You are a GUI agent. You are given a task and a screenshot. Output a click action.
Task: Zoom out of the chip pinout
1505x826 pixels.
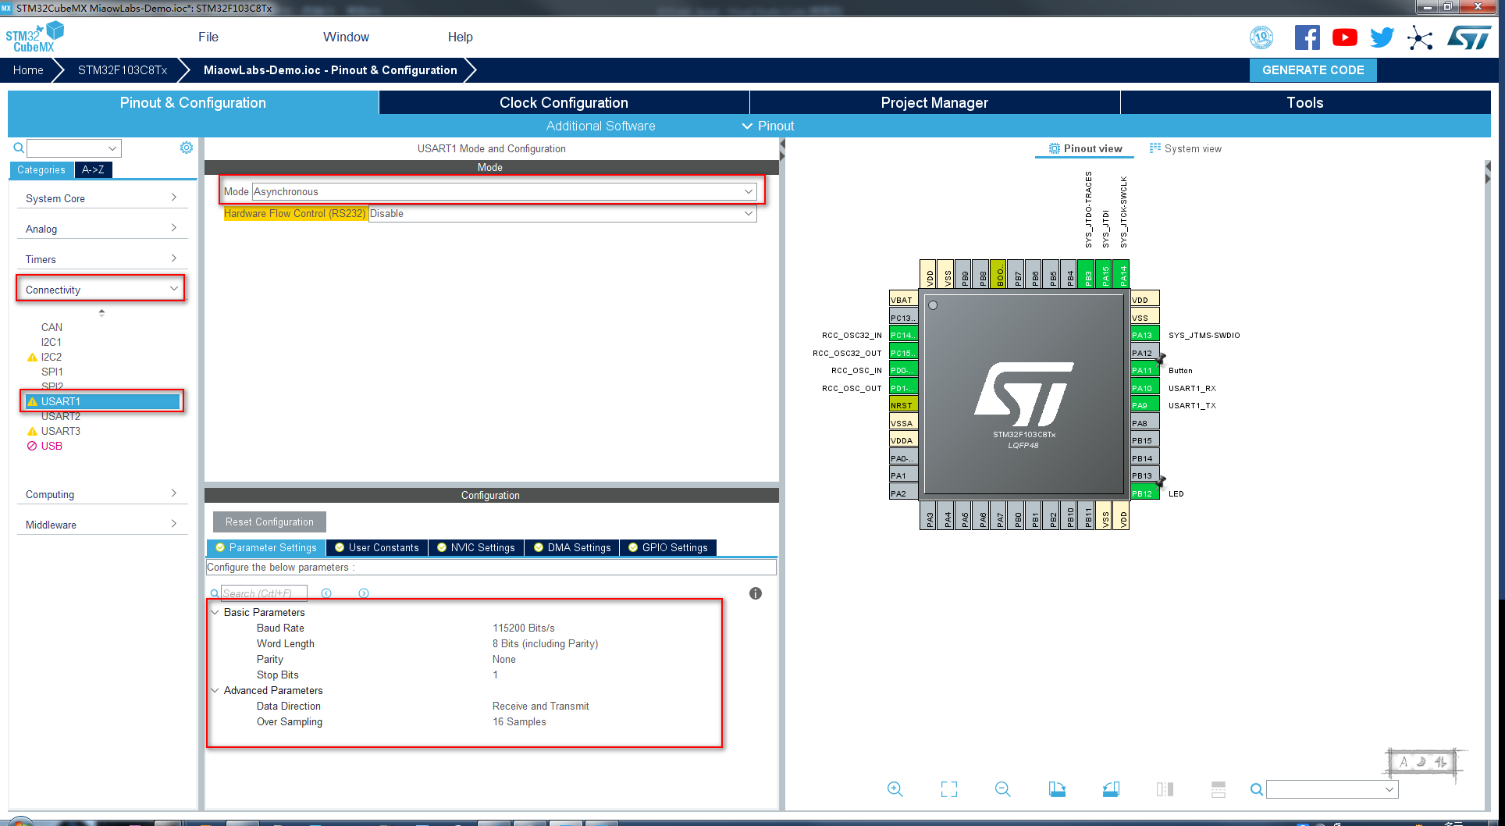pyautogui.click(x=1002, y=789)
